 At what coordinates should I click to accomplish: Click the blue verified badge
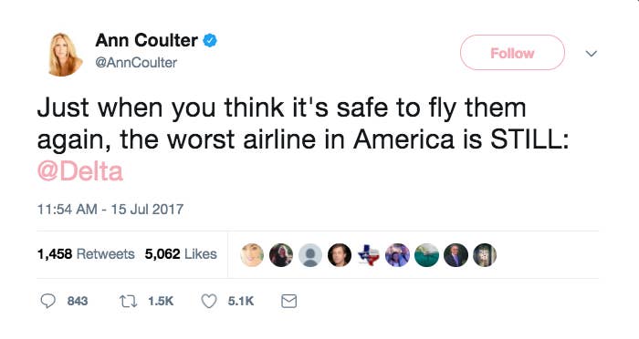coord(210,40)
